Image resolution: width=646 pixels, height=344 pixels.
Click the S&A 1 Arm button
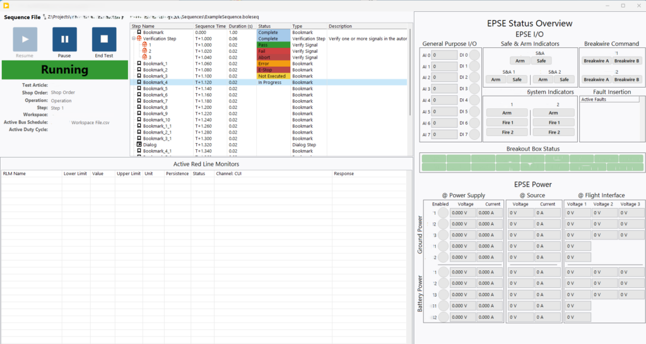point(496,79)
